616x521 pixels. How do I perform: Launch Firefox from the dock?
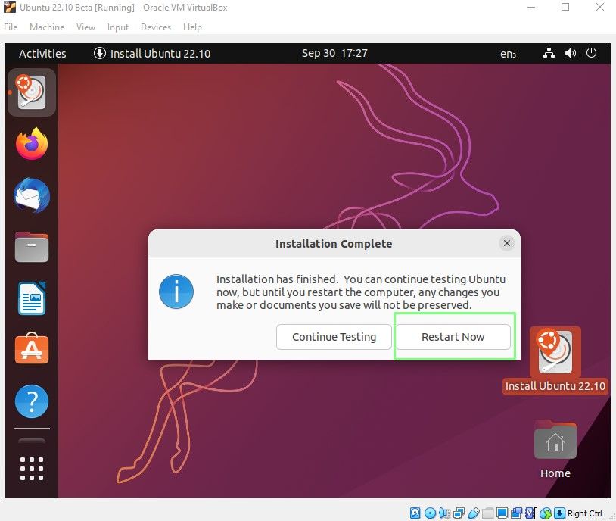pyautogui.click(x=31, y=144)
